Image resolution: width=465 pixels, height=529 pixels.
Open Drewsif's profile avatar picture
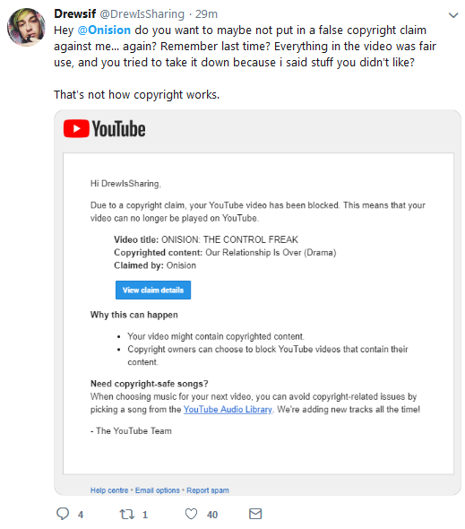click(26, 27)
